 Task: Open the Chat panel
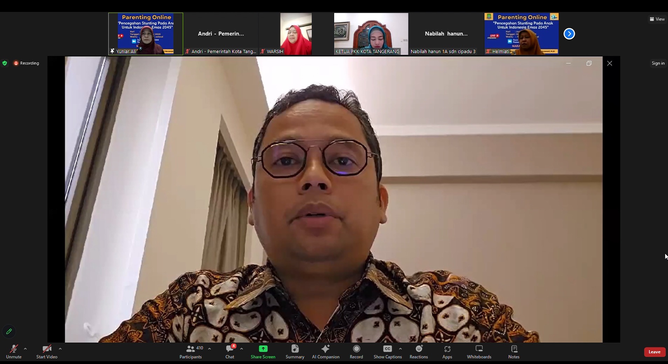[x=230, y=352]
